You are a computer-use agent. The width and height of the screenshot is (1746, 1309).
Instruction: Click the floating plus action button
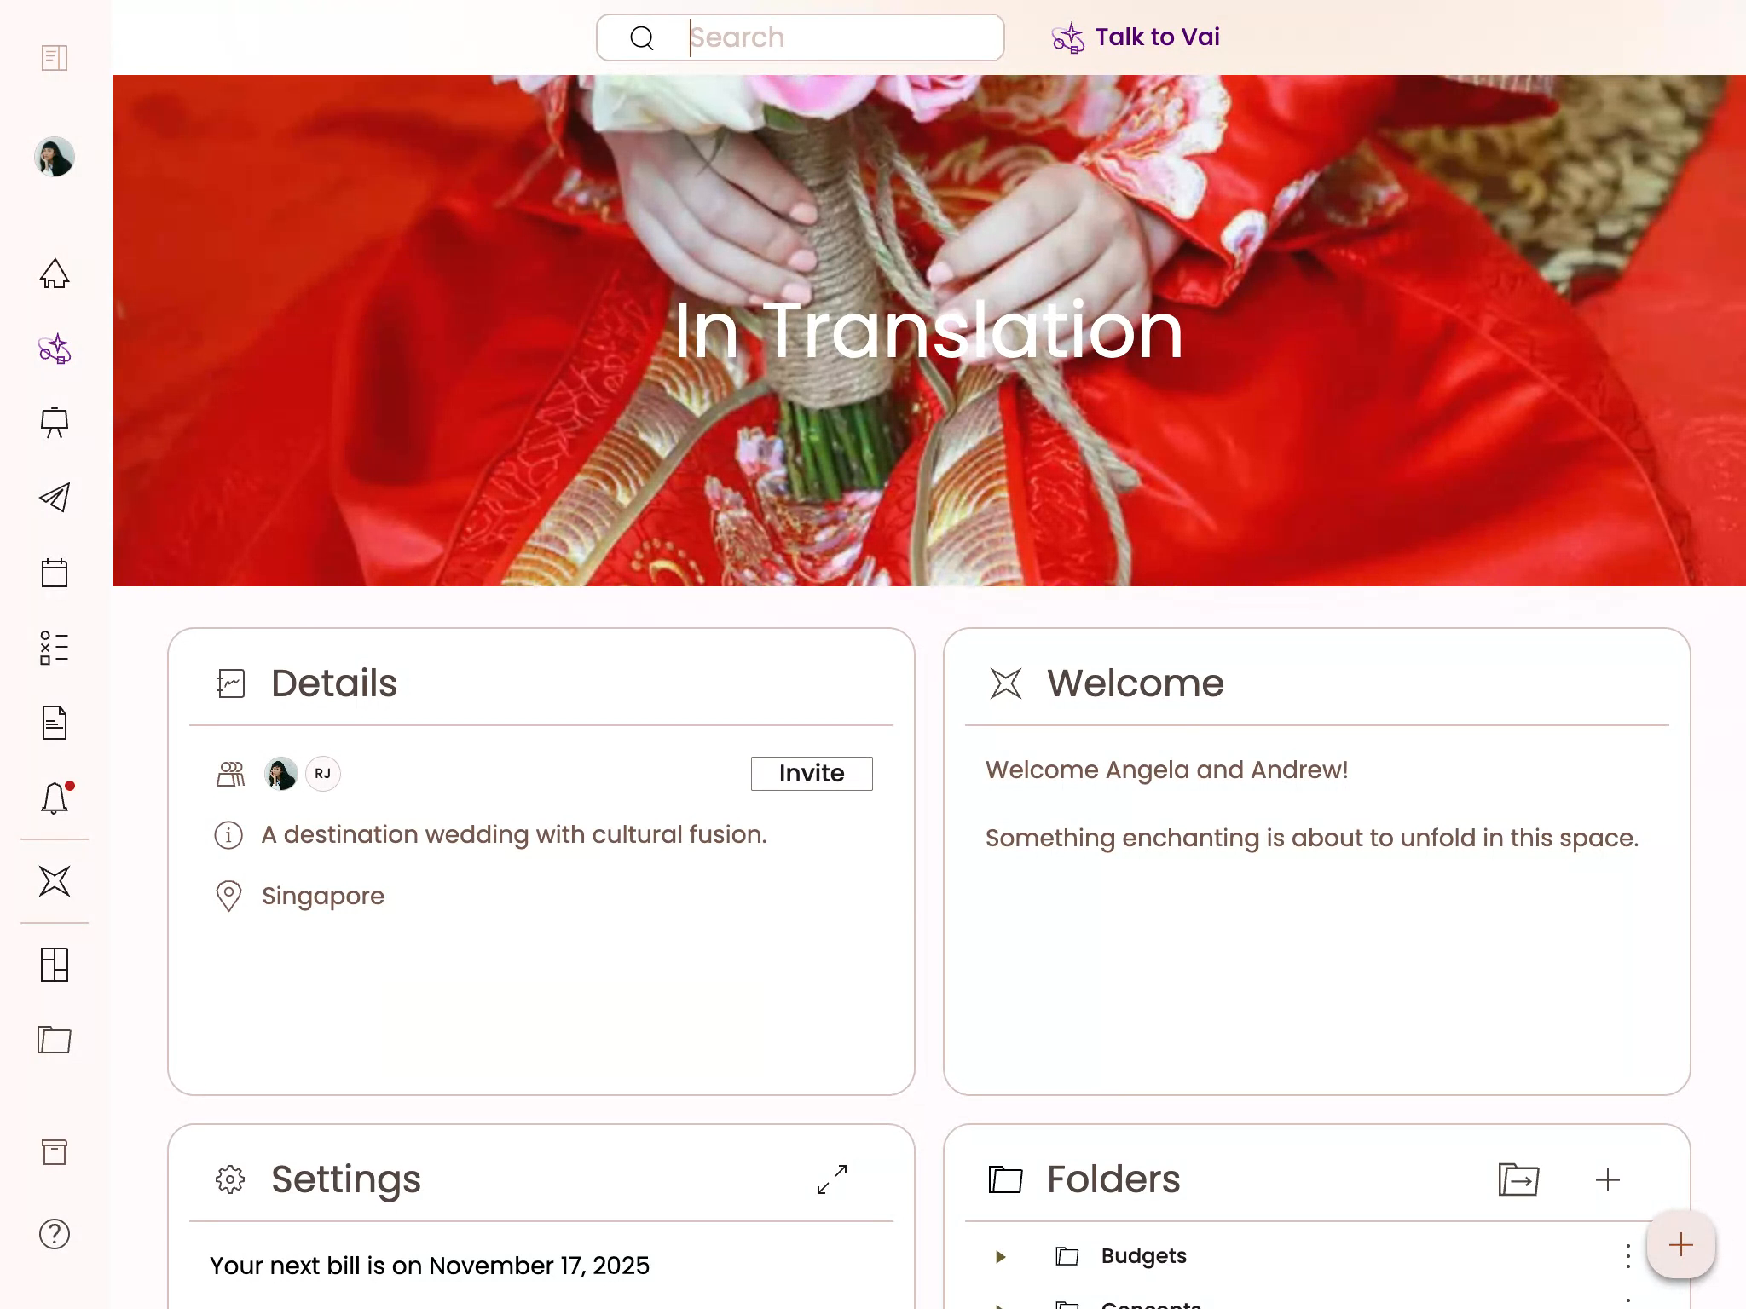point(1680,1245)
